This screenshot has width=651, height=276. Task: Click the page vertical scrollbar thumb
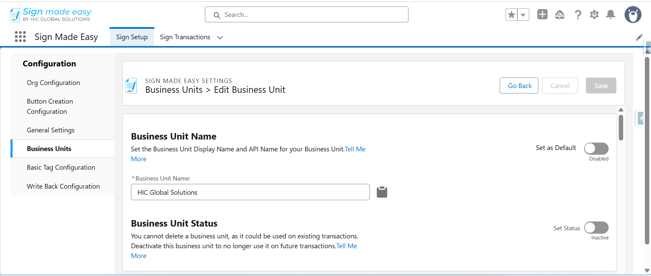(x=647, y=150)
